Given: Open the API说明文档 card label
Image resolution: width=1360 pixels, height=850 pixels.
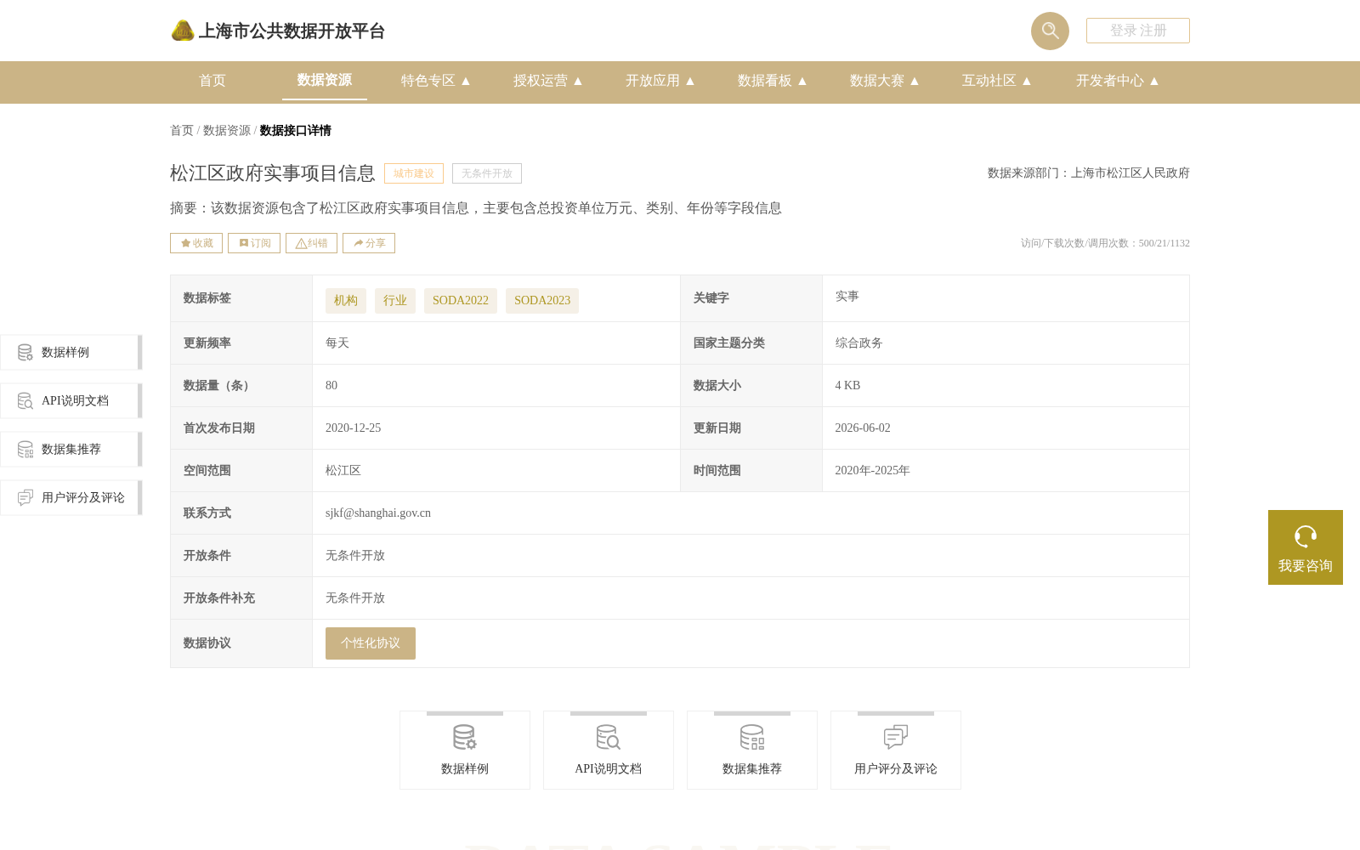Looking at the screenshot, I should tap(609, 768).
